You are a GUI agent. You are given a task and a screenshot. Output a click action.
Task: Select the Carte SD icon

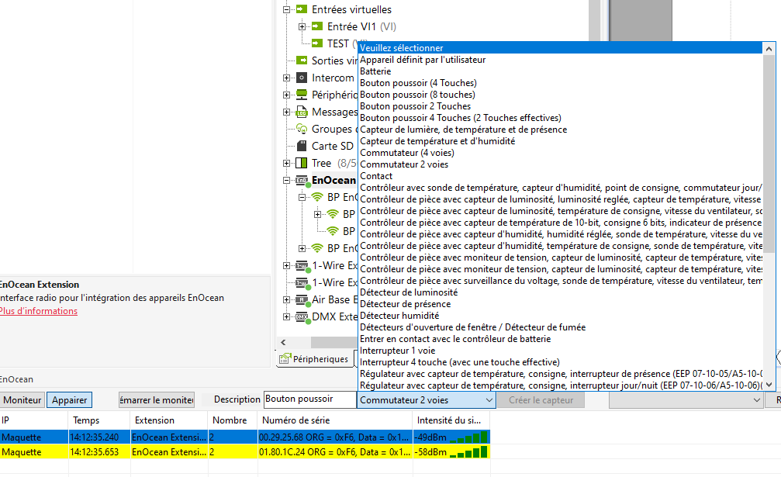(302, 146)
